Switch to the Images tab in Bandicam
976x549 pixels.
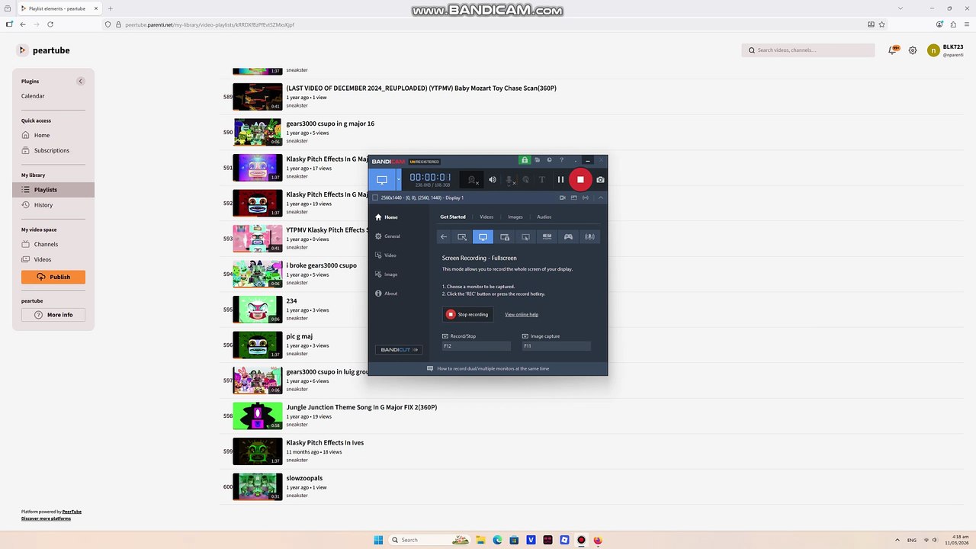point(515,217)
